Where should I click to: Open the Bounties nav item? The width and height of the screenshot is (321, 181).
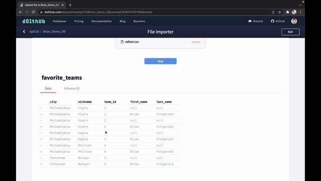tap(139, 21)
